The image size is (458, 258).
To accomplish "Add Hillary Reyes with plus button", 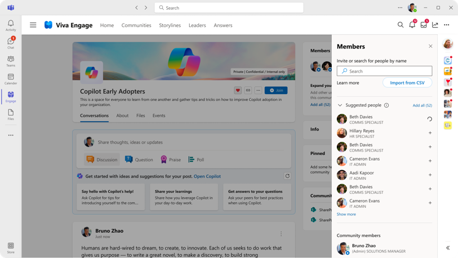I will tap(430, 133).
